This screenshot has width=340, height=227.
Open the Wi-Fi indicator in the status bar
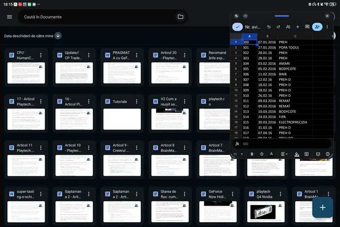coord(326,4)
